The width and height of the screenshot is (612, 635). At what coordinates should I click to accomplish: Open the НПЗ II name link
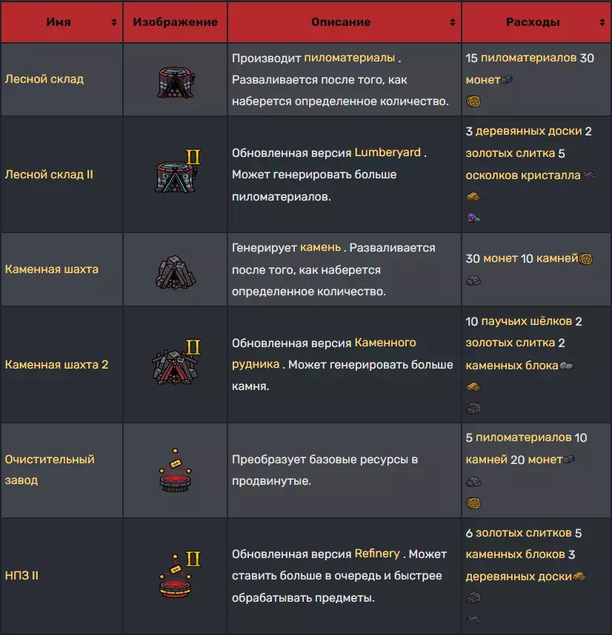21,574
